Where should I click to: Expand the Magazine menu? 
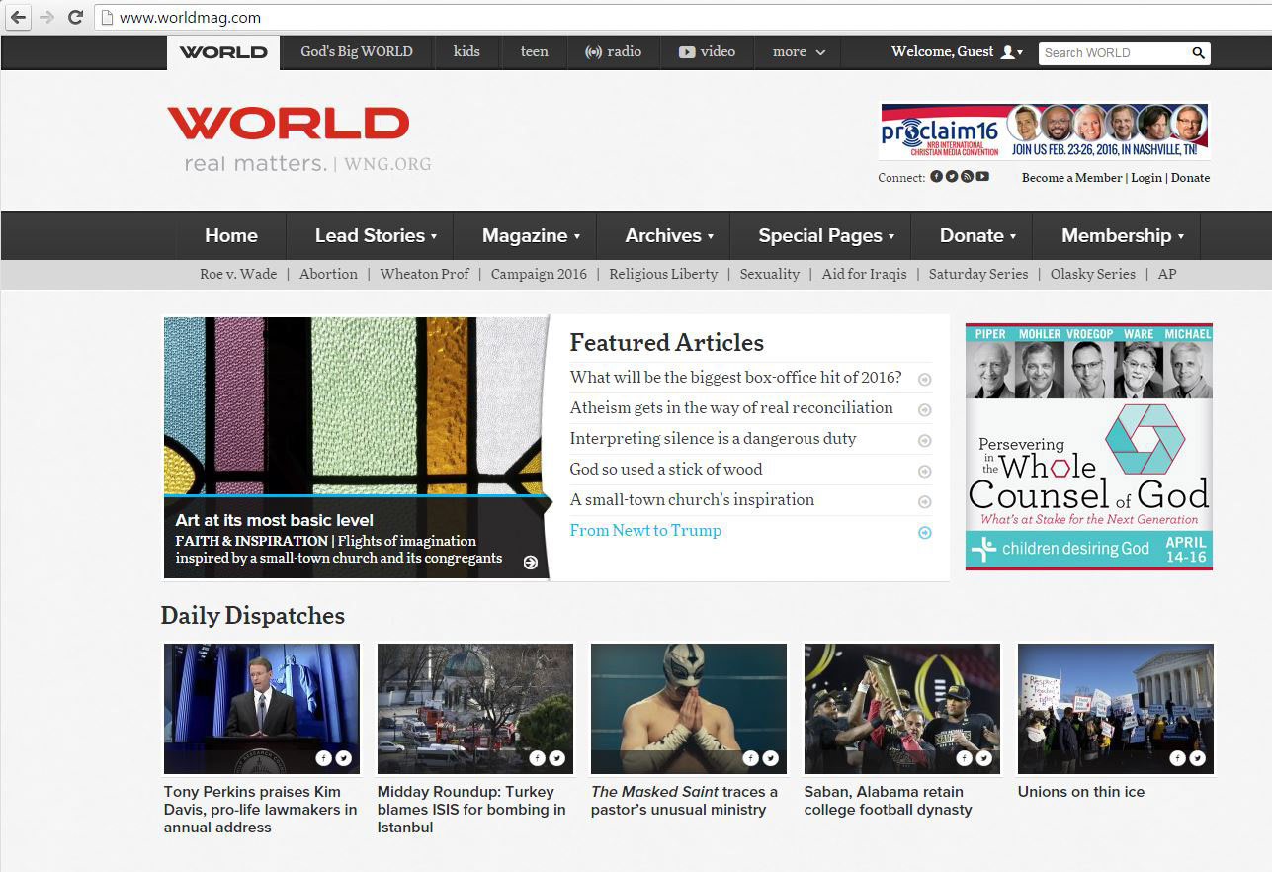coord(531,235)
